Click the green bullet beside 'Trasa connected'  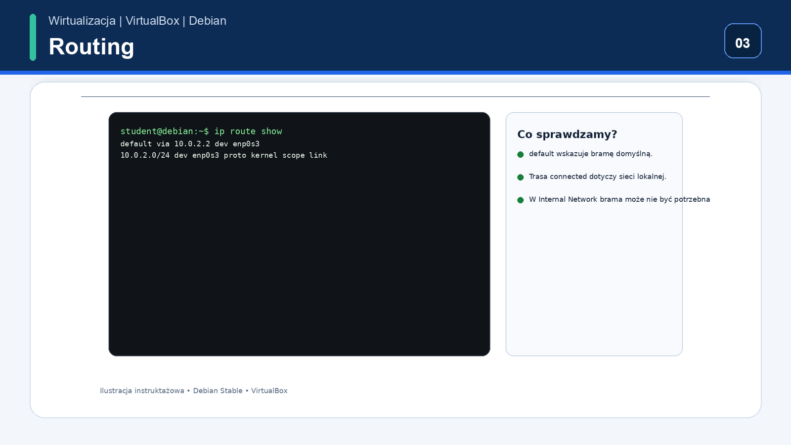point(521,177)
